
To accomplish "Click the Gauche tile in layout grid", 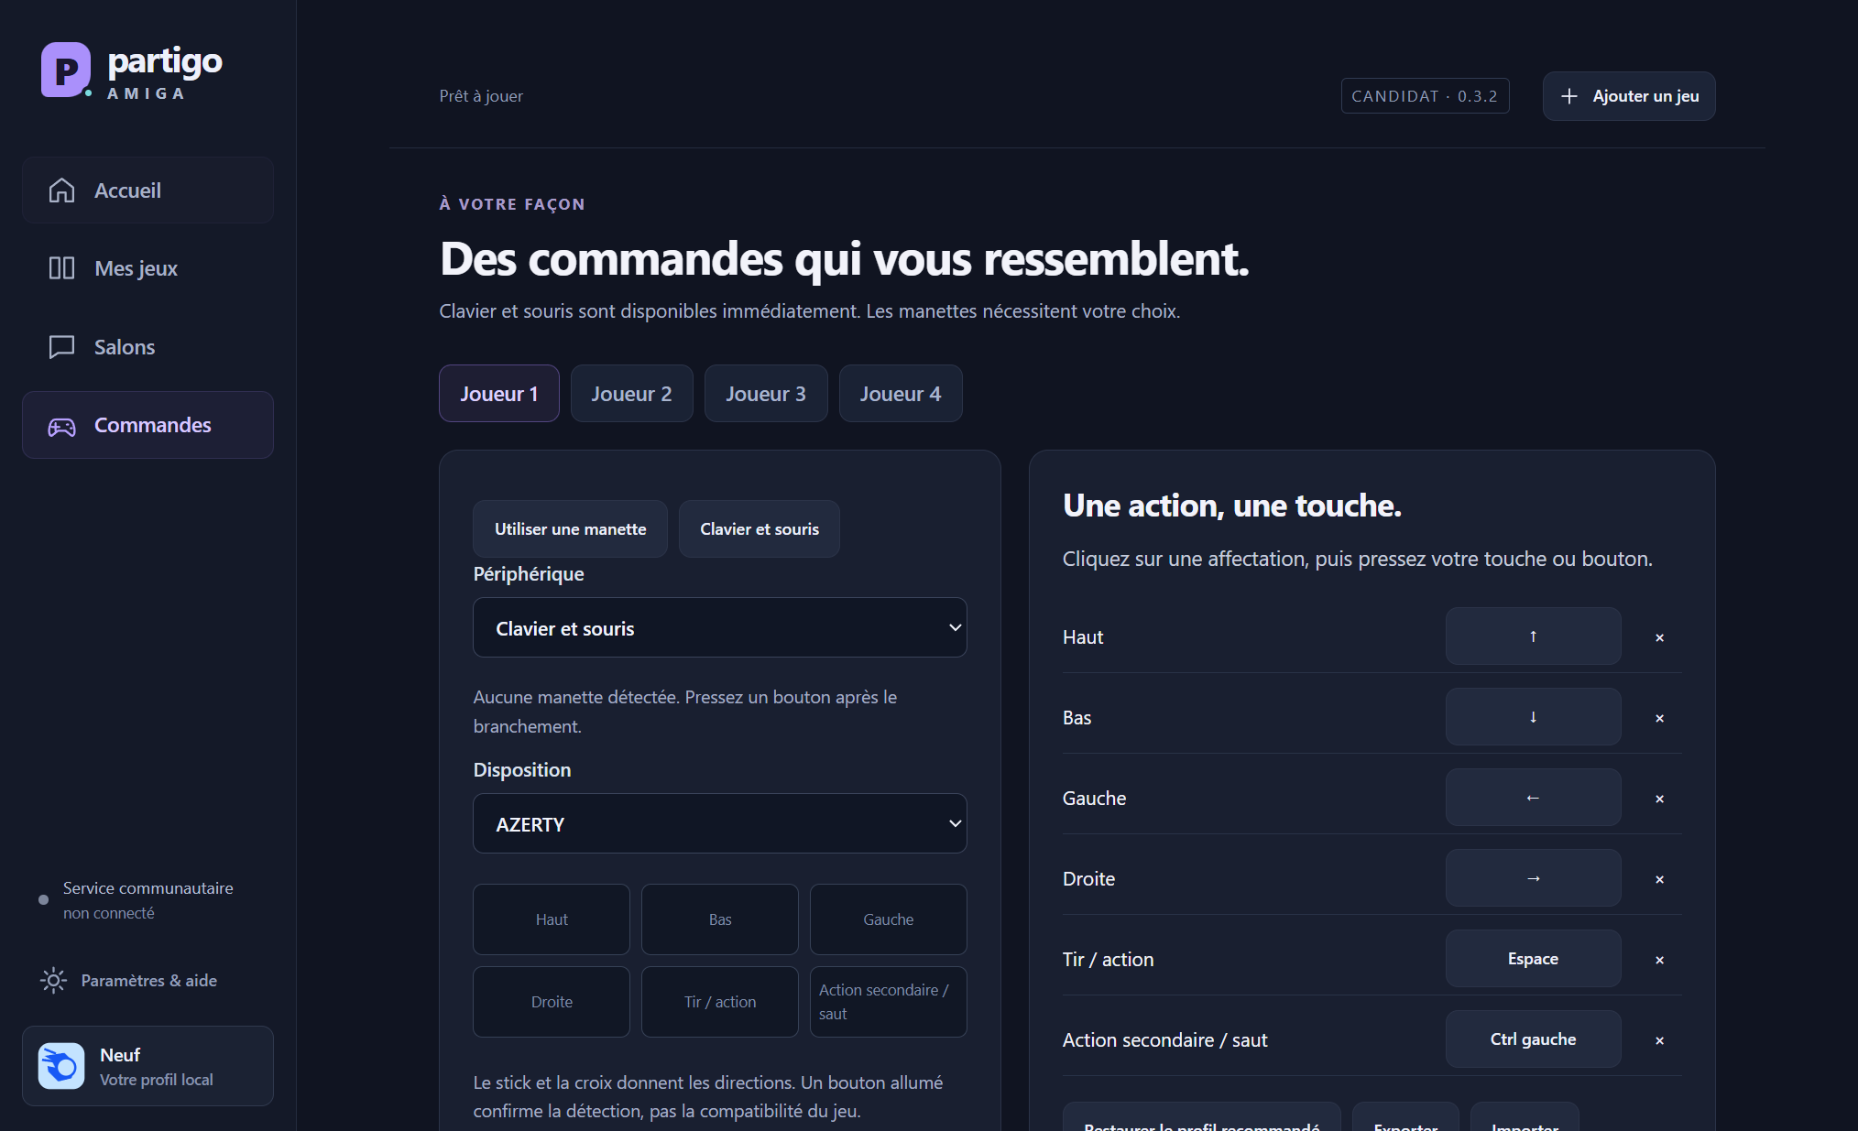I will point(889,919).
